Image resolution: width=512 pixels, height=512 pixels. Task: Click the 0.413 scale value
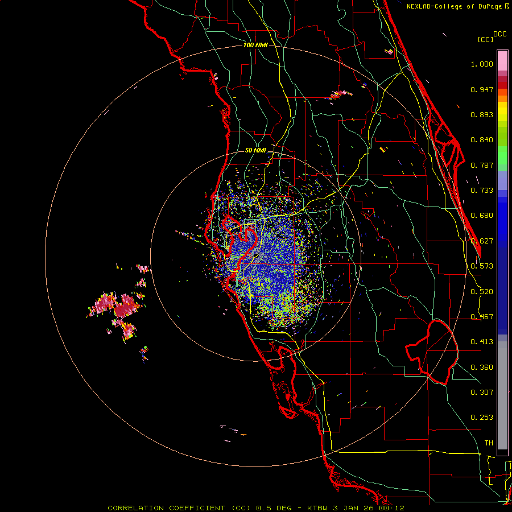[x=482, y=342]
